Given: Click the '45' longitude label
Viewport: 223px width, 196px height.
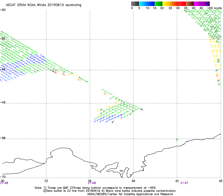Looking at the screenshot, I should pyautogui.click(x=221, y=181).
